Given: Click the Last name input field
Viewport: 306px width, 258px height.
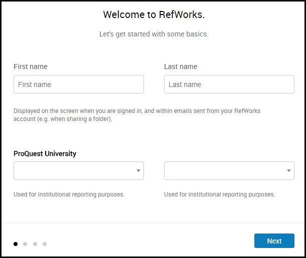Looking at the screenshot, I should pos(229,84).
